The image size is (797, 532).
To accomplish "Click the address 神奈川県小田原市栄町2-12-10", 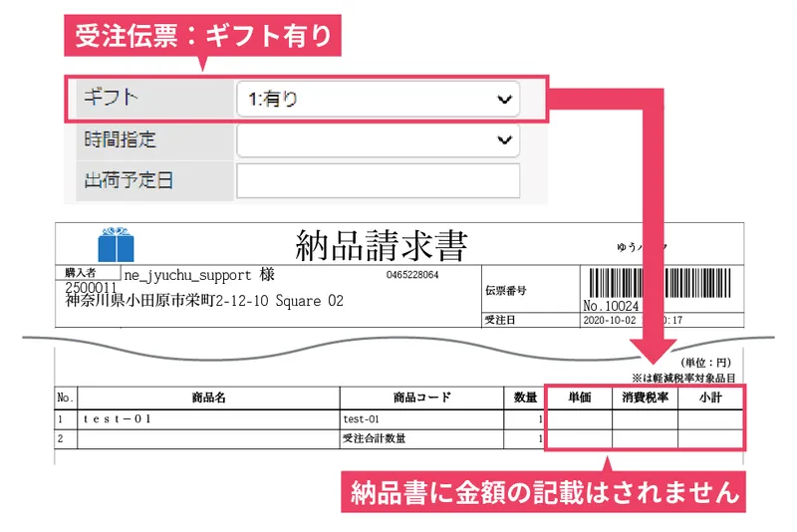I will 166,301.
